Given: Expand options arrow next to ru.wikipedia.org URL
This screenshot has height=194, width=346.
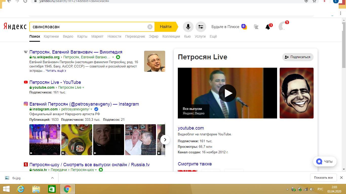Looking at the screenshot, I should coord(113,57).
